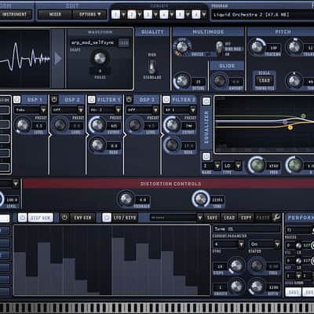Click the yellow EQ band node
This screenshot has width=314, height=314.
tap(290, 128)
